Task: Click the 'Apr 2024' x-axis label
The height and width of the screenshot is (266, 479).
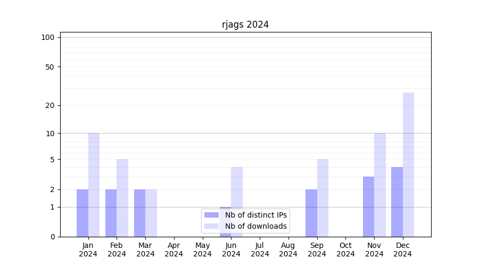Action: coord(174,250)
